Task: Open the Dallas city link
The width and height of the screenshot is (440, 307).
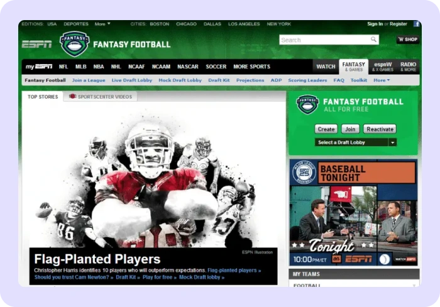Action: (x=212, y=24)
